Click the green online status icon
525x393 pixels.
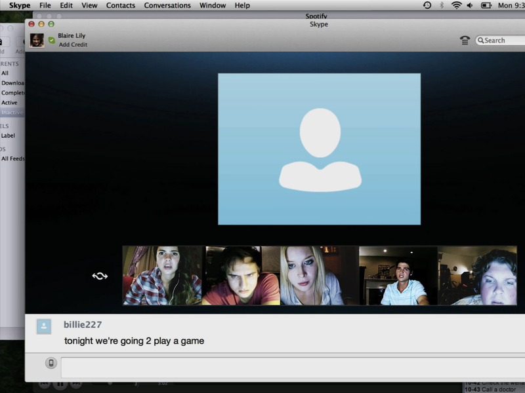pyautogui.click(x=52, y=40)
